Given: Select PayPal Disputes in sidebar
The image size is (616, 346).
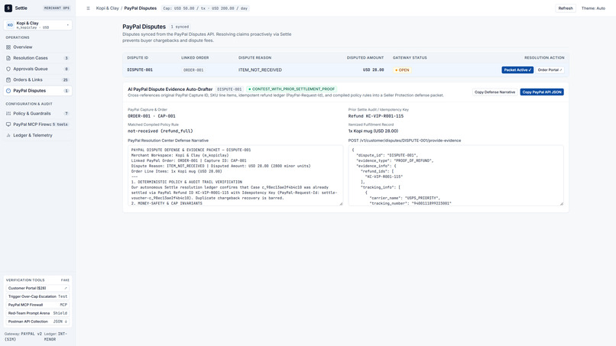Looking at the screenshot, I should (x=37, y=91).
